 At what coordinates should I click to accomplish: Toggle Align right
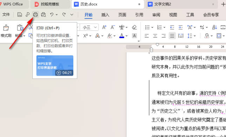[x=164, y=36]
